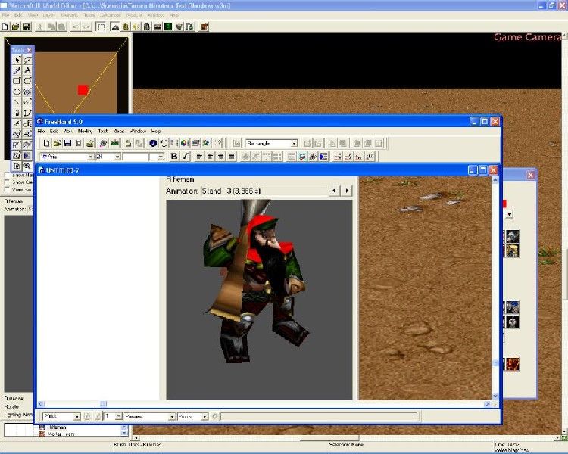Select the Text tool in Tools panel
This screenshot has width=568, height=454.
(27, 70)
